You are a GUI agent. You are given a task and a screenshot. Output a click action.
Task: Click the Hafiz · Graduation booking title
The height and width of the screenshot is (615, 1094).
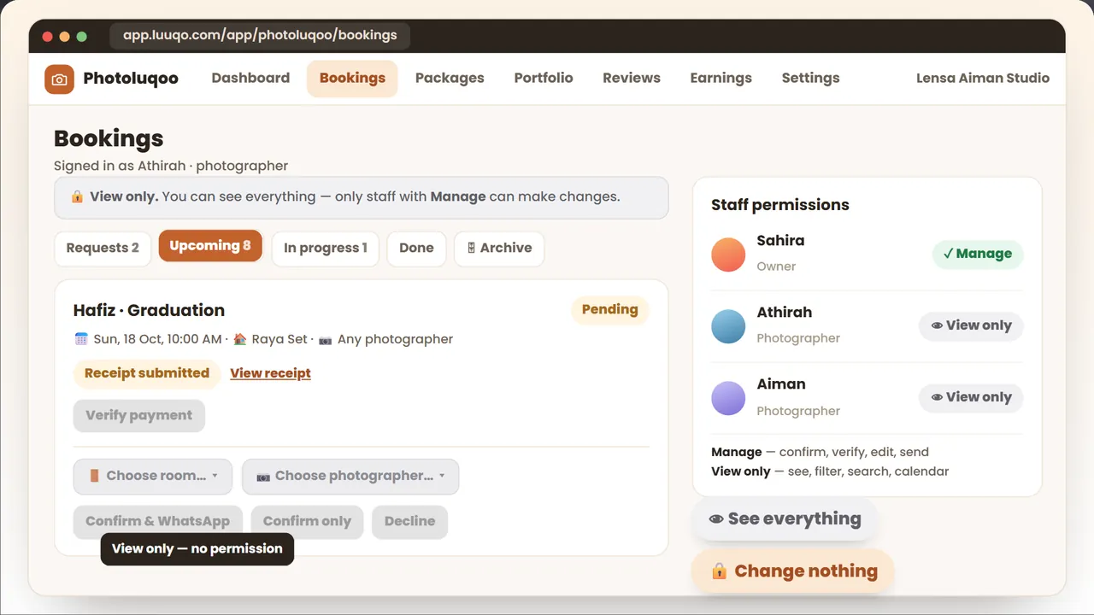click(150, 310)
